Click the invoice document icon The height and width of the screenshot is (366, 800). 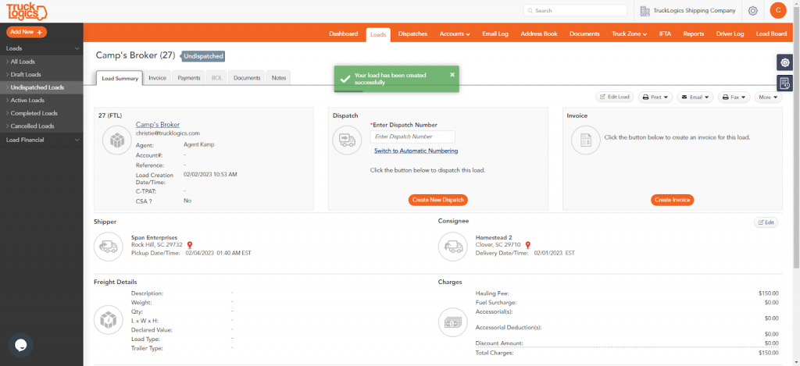(586, 140)
